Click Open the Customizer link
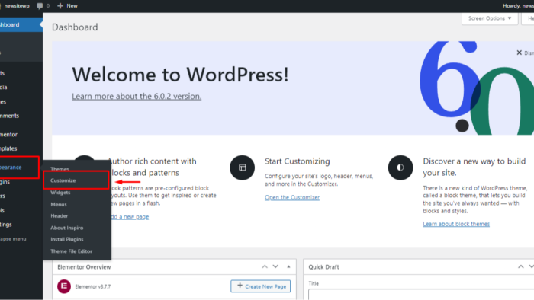 point(292,197)
